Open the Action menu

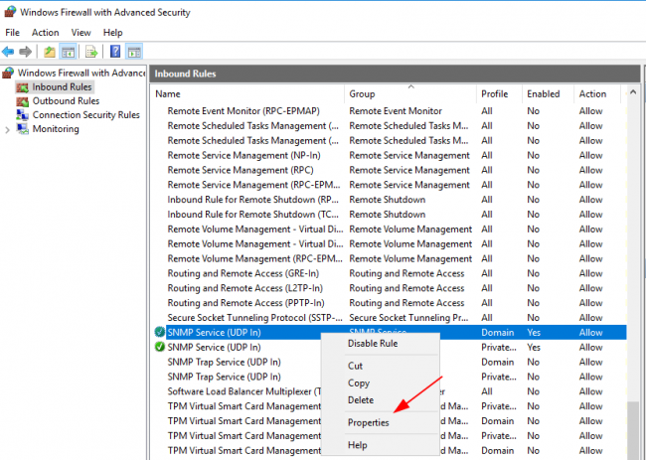click(45, 33)
